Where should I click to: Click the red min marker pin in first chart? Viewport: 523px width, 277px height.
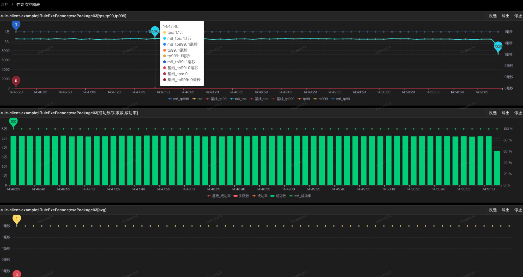pos(16,81)
